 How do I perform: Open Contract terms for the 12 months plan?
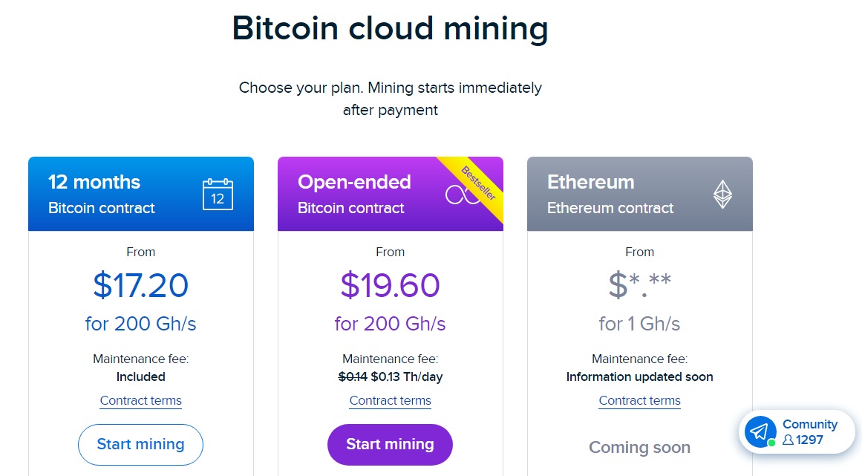141,401
